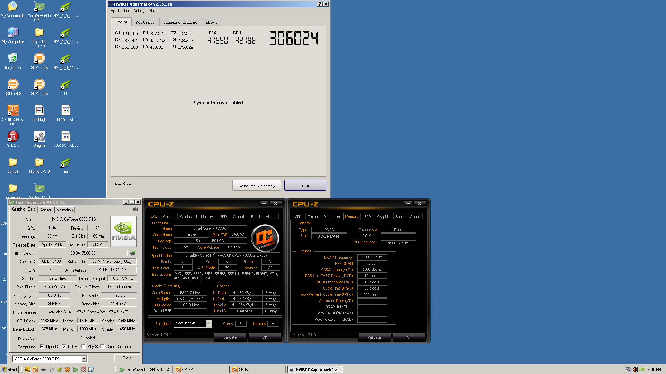The height and width of the screenshot is (374, 666).
Task: Open the t1 NVIDIA shortcut
Action: [66, 87]
